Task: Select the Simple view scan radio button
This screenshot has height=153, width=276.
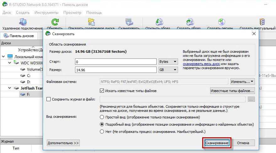Action: [102, 117]
